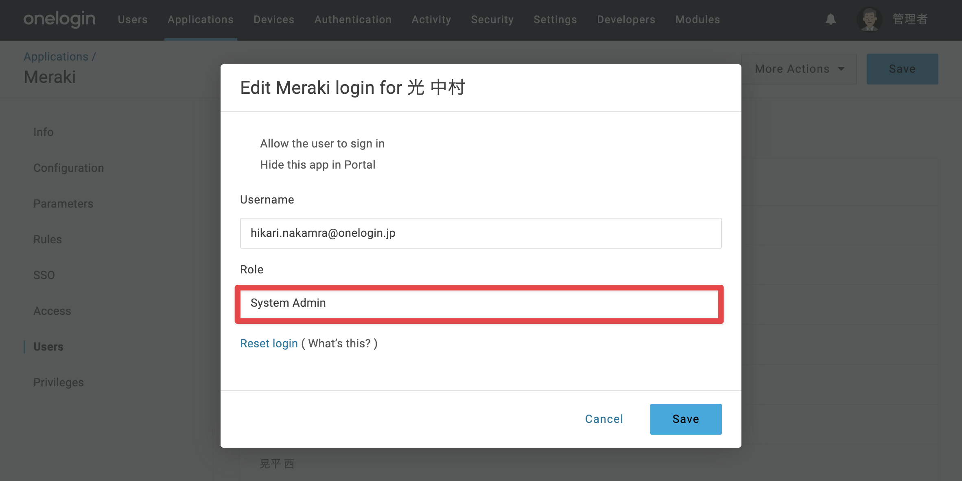Cancel the Edit Meraki login dialog

coord(604,419)
